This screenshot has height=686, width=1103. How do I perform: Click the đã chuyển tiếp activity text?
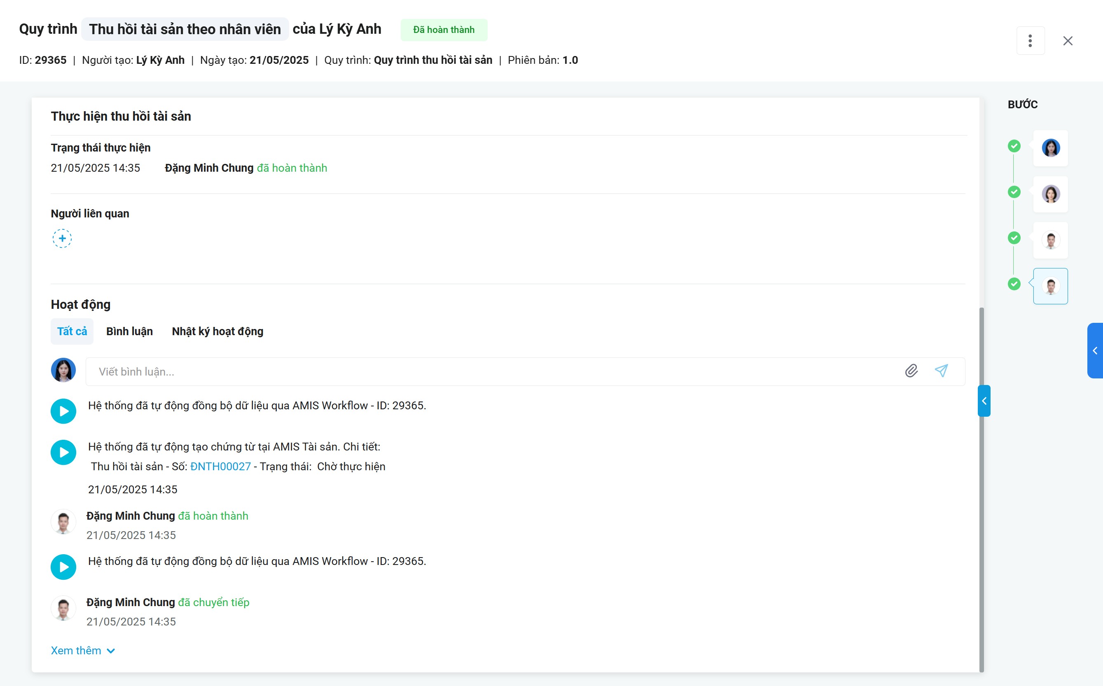click(x=214, y=602)
